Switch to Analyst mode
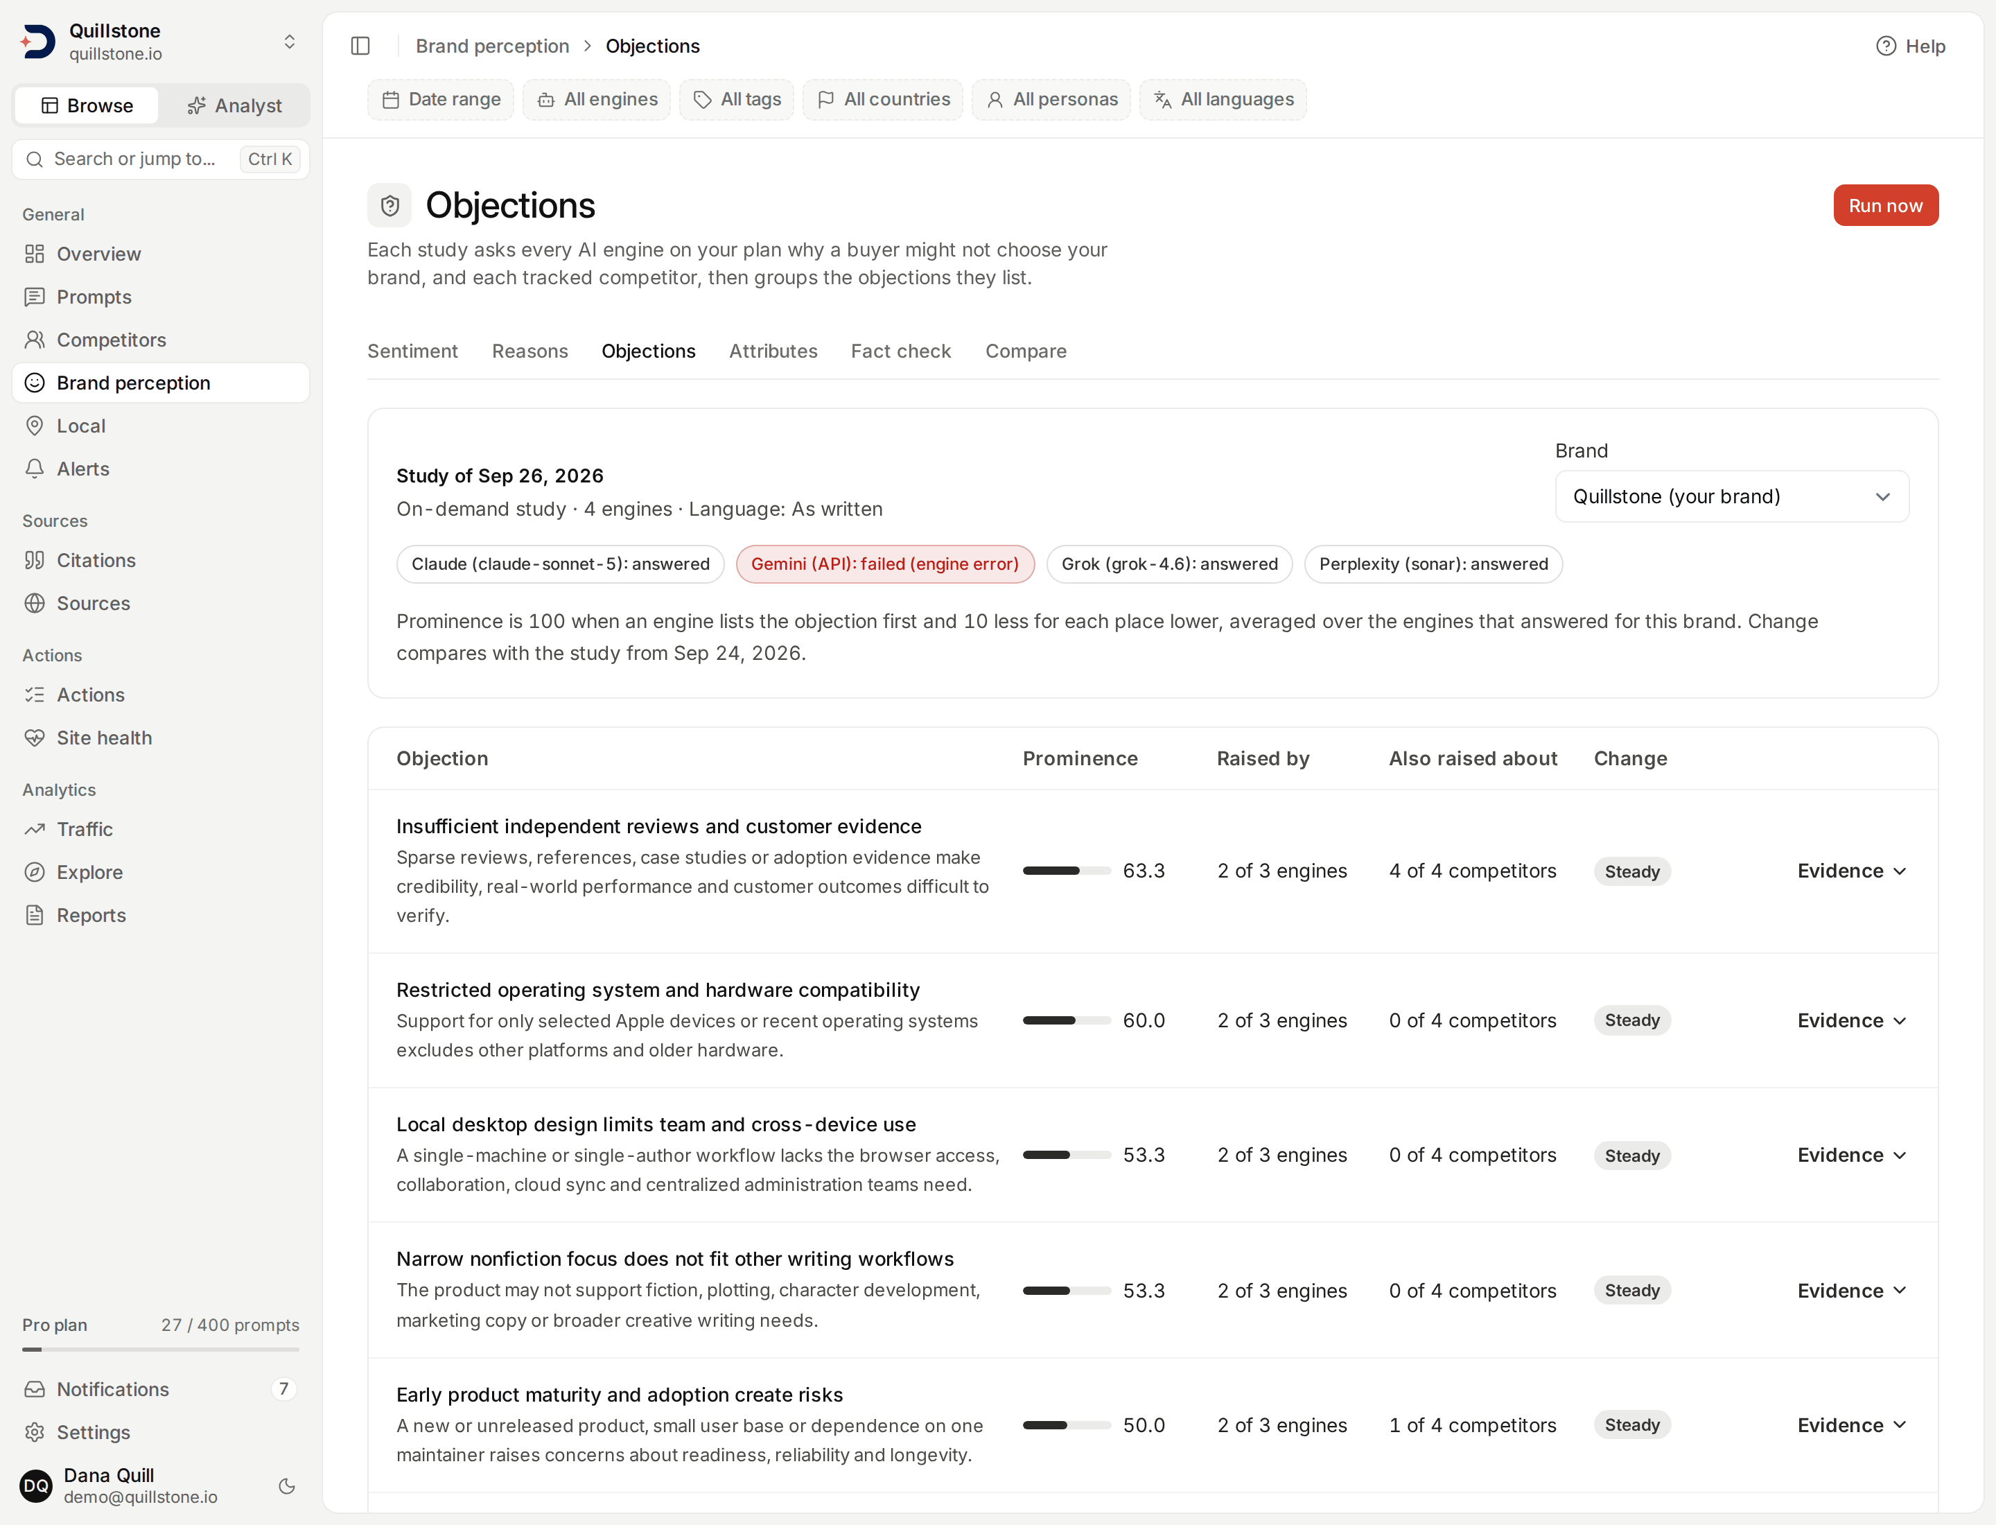Viewport: 1996px width, 1525px height. tap(234, 105)
